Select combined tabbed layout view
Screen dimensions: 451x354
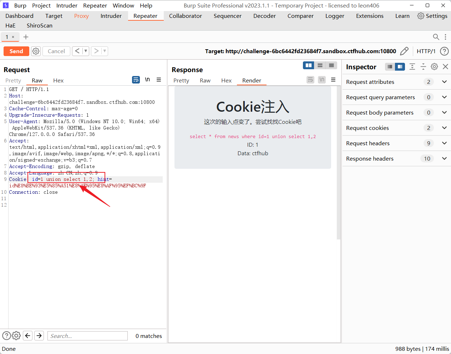(331, 65)
